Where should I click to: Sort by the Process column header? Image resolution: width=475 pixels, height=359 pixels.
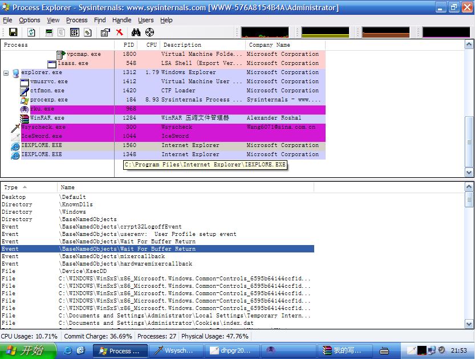point(57,45)
